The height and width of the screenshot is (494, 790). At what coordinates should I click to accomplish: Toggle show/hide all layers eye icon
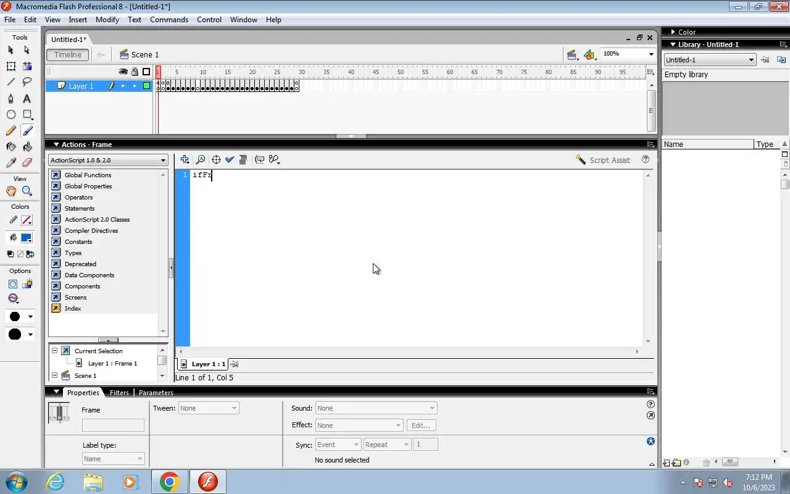pos(123,72)
